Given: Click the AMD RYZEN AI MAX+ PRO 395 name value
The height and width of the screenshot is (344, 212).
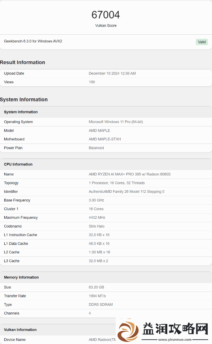Looking at the screenshot, I should [130, 174].
